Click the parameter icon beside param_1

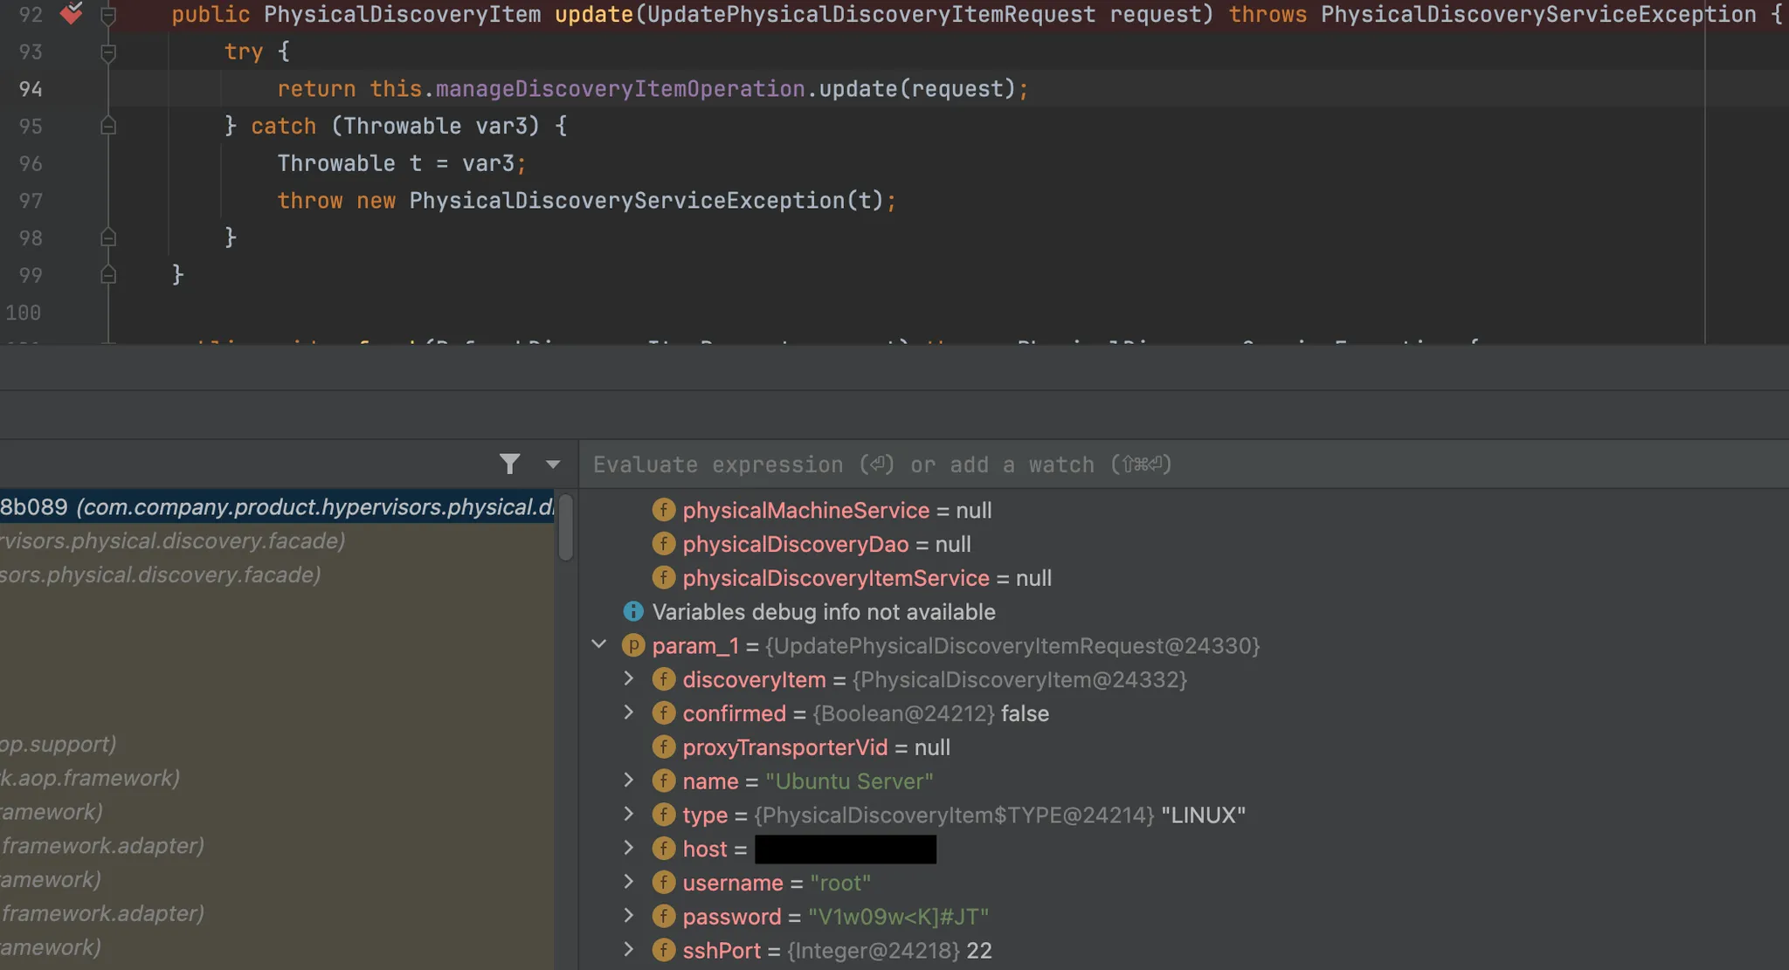click(633, 645)
